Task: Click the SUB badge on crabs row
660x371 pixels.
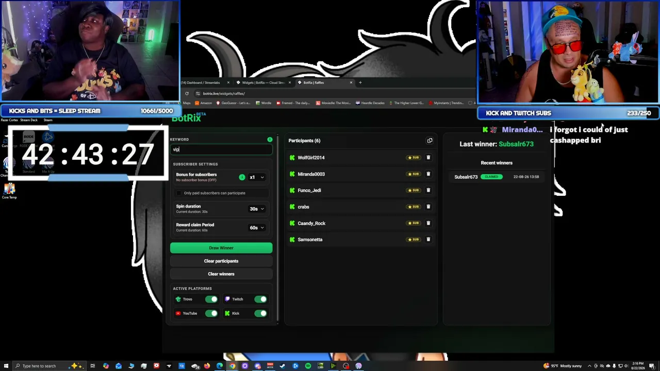Action: click(x=414, y=207)
